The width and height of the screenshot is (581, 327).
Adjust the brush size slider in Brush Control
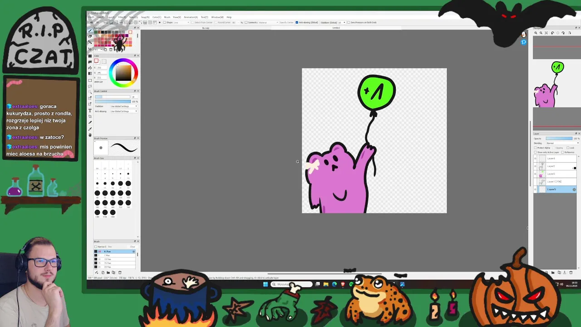coord(113,97)
